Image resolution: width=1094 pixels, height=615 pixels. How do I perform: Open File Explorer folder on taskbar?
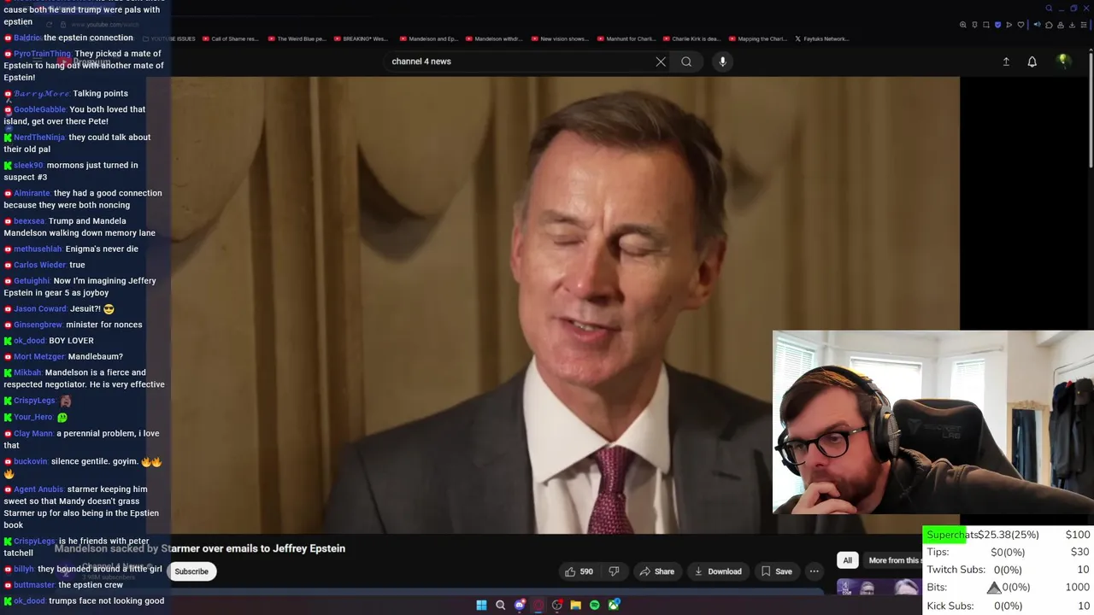coord(576,605)
